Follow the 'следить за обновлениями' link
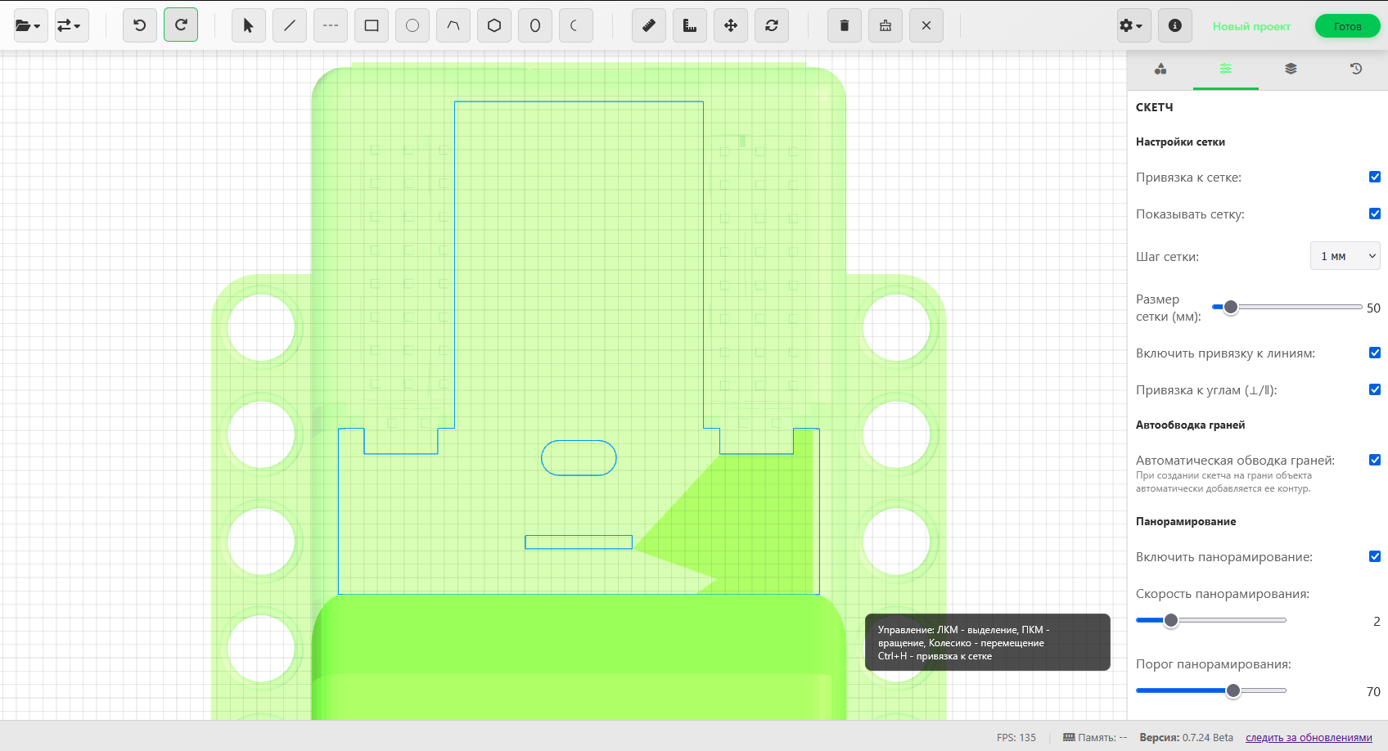Viewport: 1388px width, 751px height. 1309,737
